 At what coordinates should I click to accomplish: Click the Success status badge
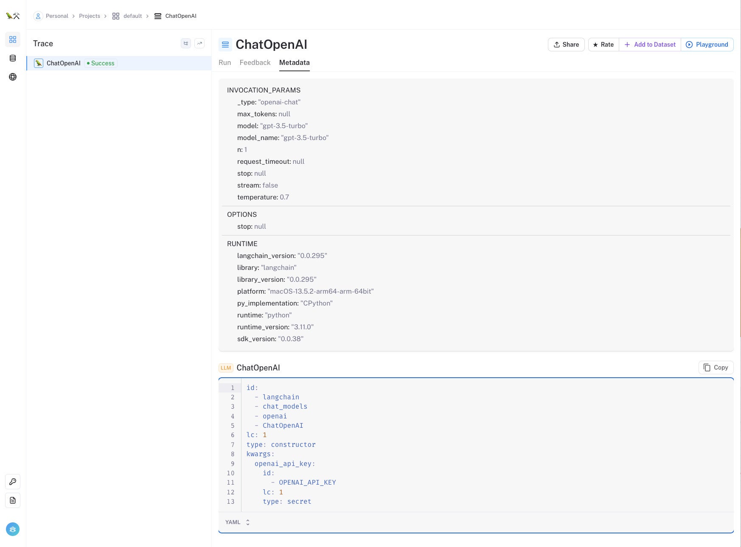click(101, 63)
